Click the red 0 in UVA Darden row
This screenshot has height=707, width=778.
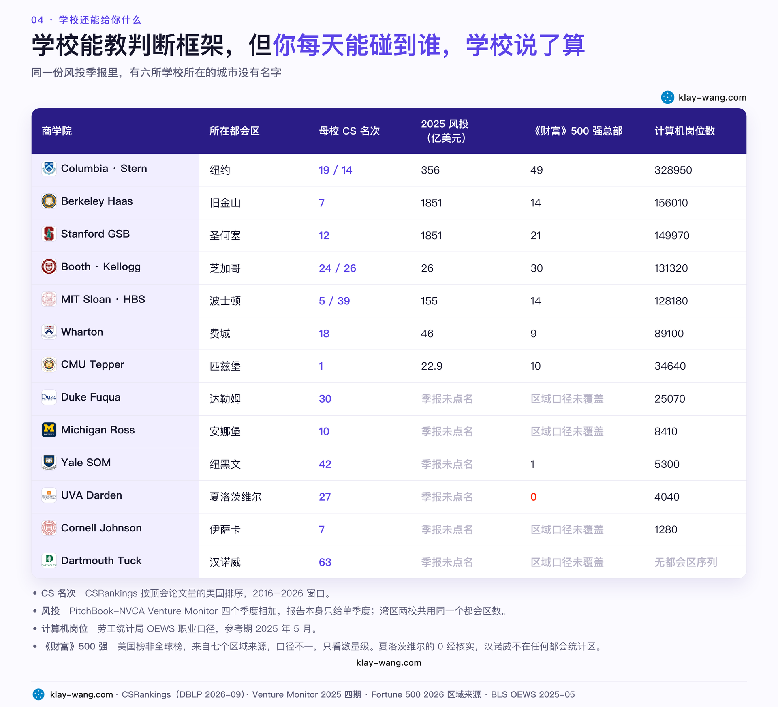tap(533, 497)
